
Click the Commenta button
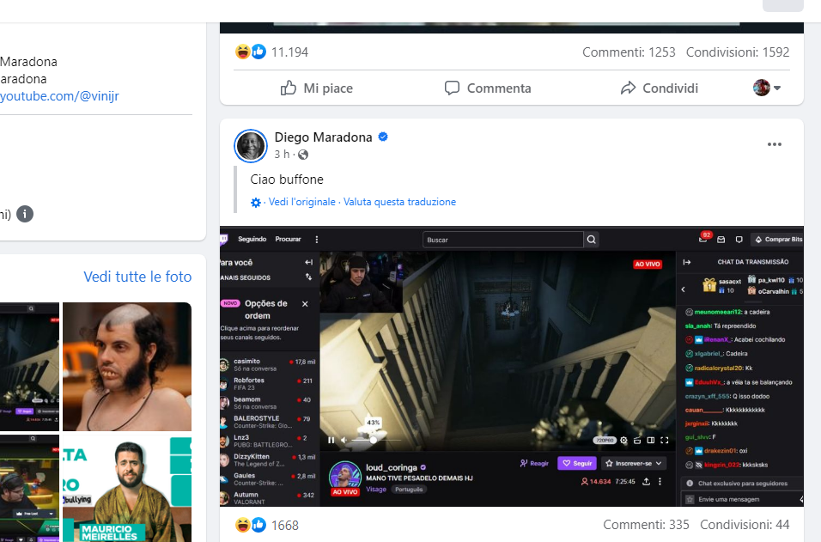point(488,88)
